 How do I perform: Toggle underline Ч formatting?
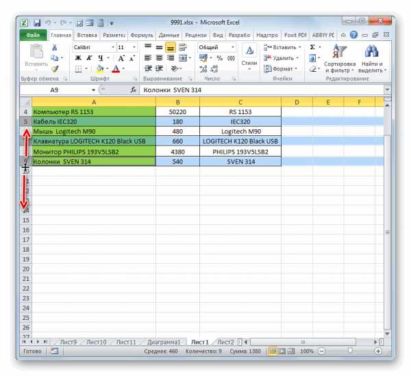(x=101, y=58)
